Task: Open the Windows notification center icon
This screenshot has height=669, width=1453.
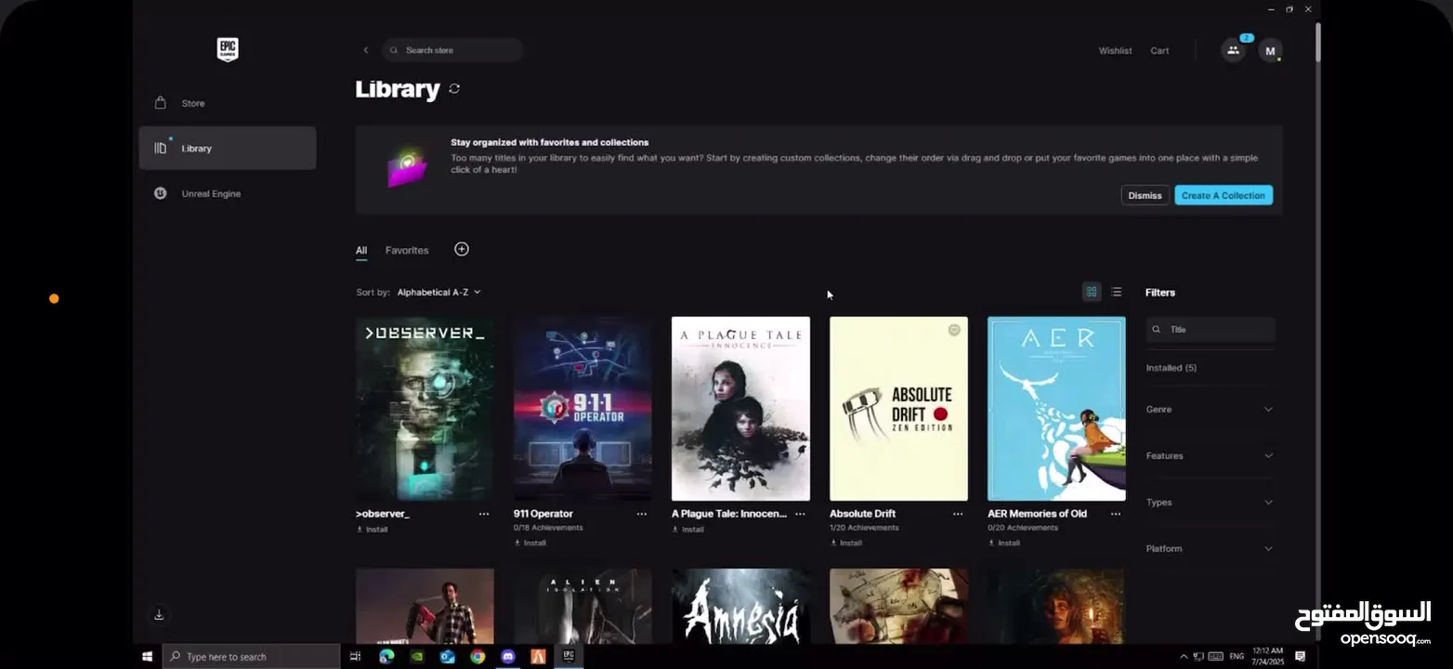Action: pos(1300,657)
